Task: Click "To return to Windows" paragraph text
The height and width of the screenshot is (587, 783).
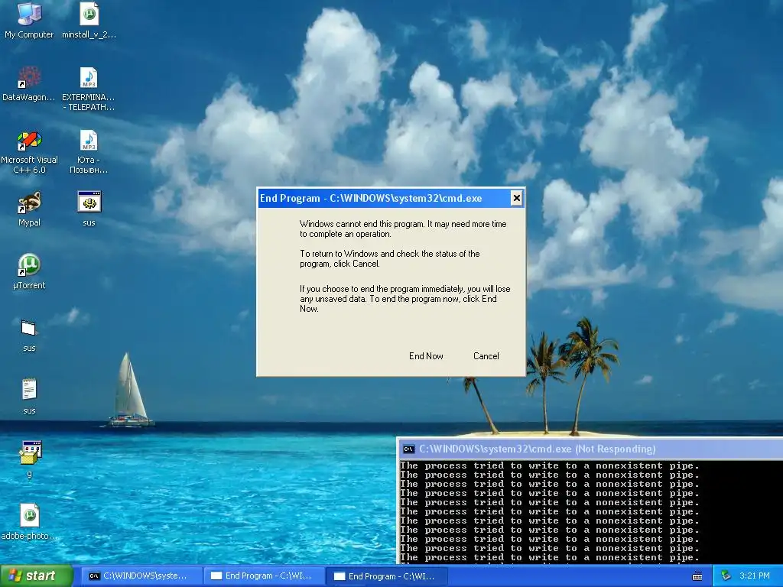Action: (x=389, y=258)
